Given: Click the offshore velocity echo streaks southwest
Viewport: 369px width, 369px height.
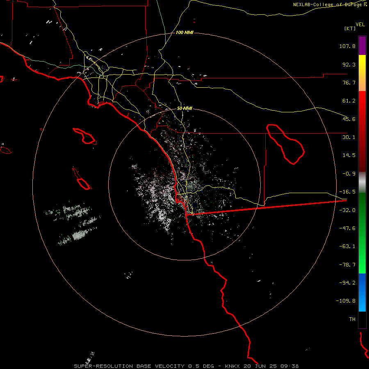Looking at the screenshot, I should [x=72, y=223].
